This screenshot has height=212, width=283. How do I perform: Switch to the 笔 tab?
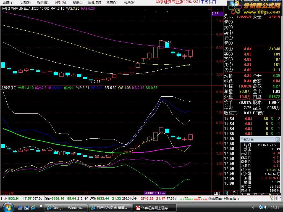tap(227, 193)
